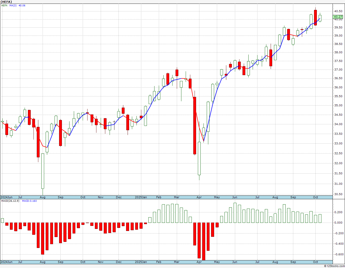Click the 39.00 price axis label
345x268 pixels.
[338, 36]
